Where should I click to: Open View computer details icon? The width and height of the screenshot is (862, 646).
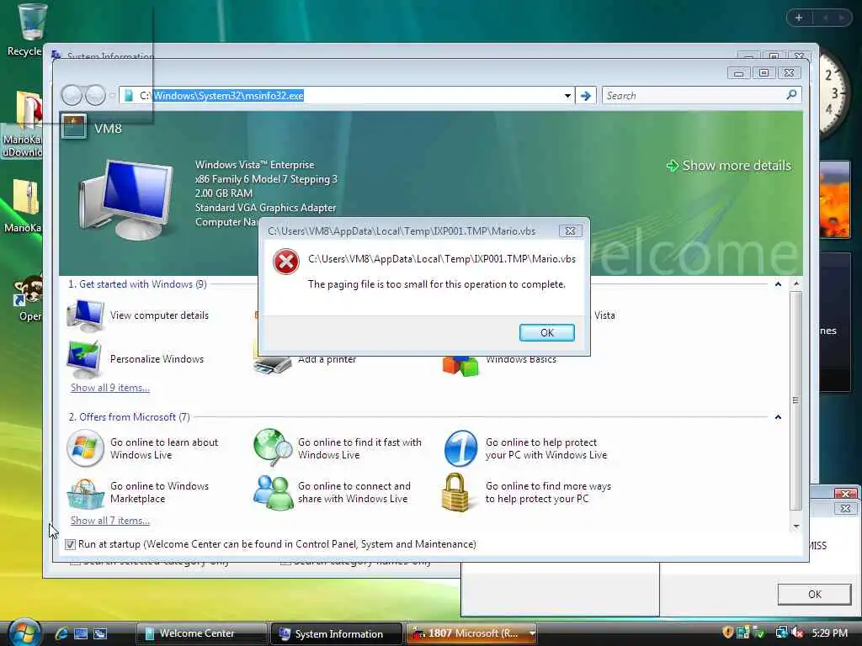coord(85,315)
